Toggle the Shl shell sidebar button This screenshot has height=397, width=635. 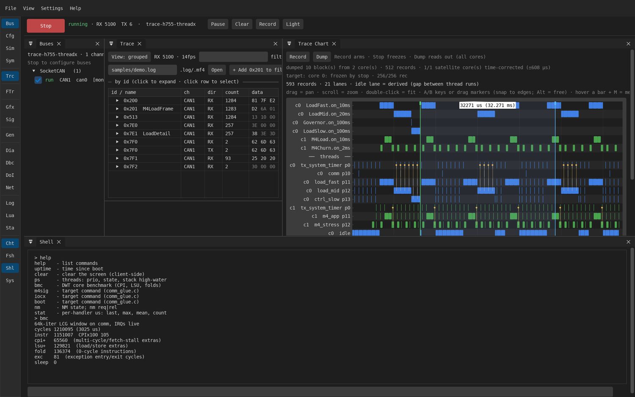[x=10, y=268]
